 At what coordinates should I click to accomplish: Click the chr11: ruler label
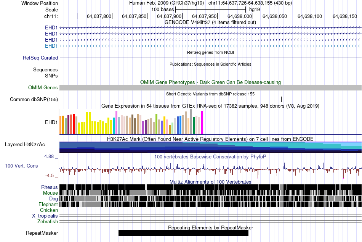pyautogui.click(x=51, y=16)
